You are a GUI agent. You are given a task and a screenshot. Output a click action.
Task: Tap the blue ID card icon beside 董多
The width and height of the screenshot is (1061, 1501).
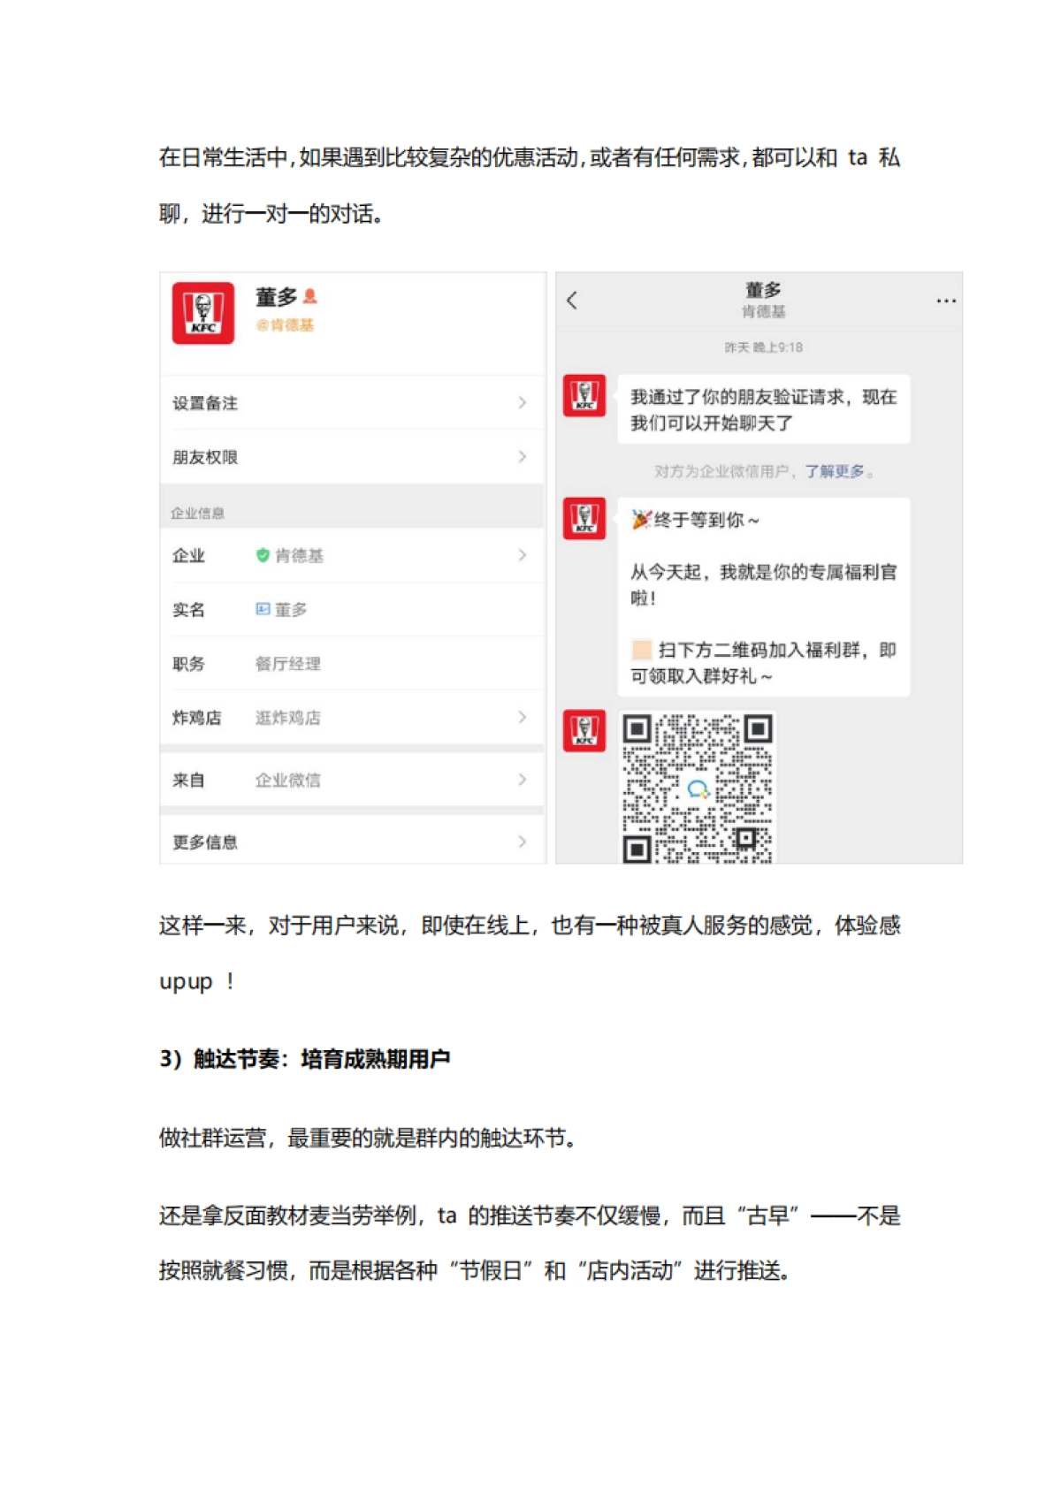click(x=263, y=609)
